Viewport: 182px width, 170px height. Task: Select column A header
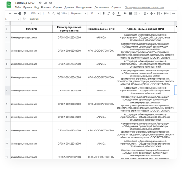(x=31, y=23)
